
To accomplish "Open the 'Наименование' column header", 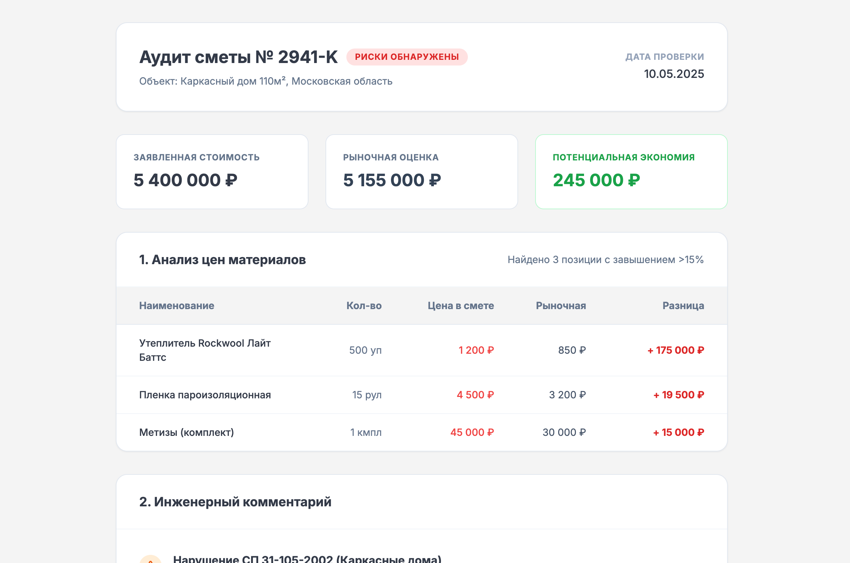I will coord(177,306).
